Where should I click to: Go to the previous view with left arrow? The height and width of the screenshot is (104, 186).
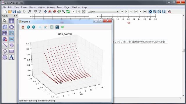click(x=74, y=12)
